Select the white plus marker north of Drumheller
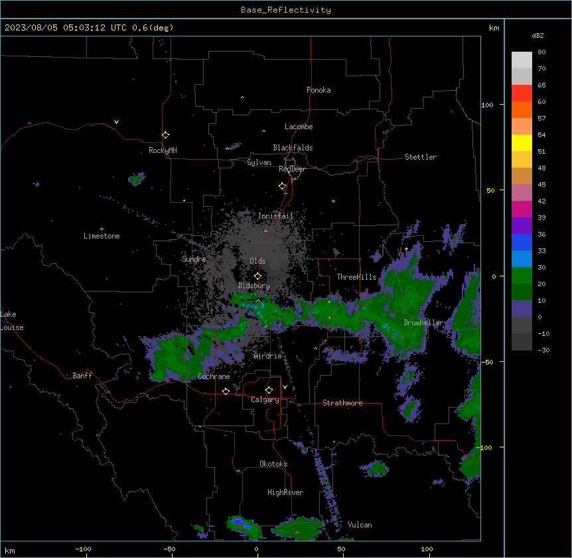 [x=406, y=249]
